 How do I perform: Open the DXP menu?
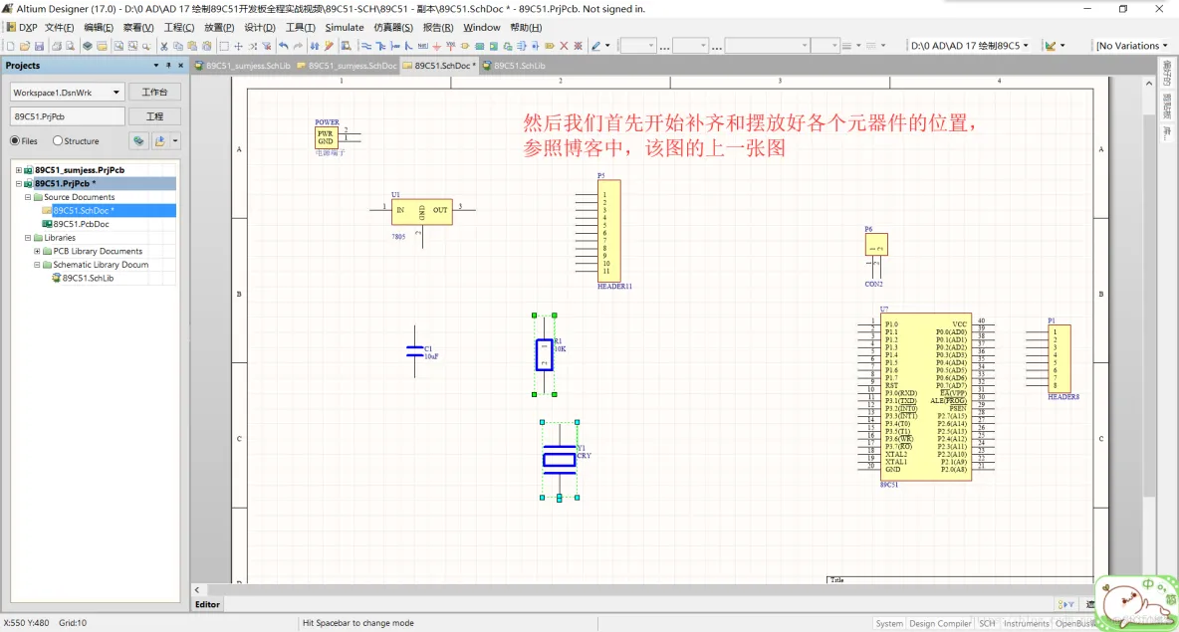(x=23, y=27)
